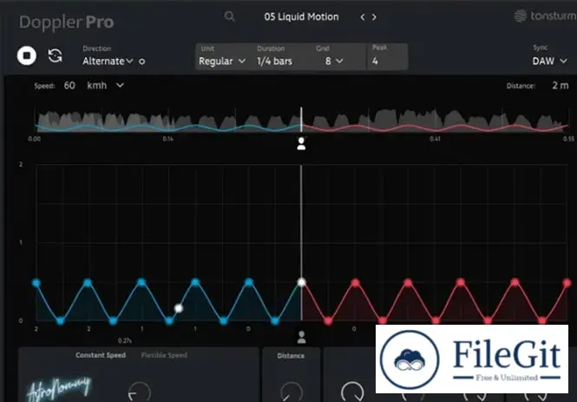
Task: Open the Unit Regular dropdown
Action: tap(222, 61)
